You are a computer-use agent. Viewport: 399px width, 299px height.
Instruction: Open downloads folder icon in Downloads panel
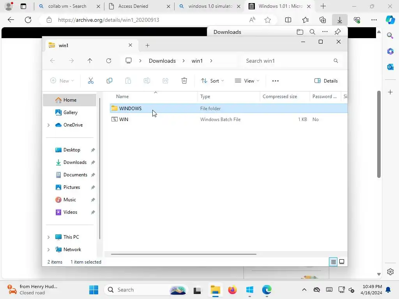300,32
